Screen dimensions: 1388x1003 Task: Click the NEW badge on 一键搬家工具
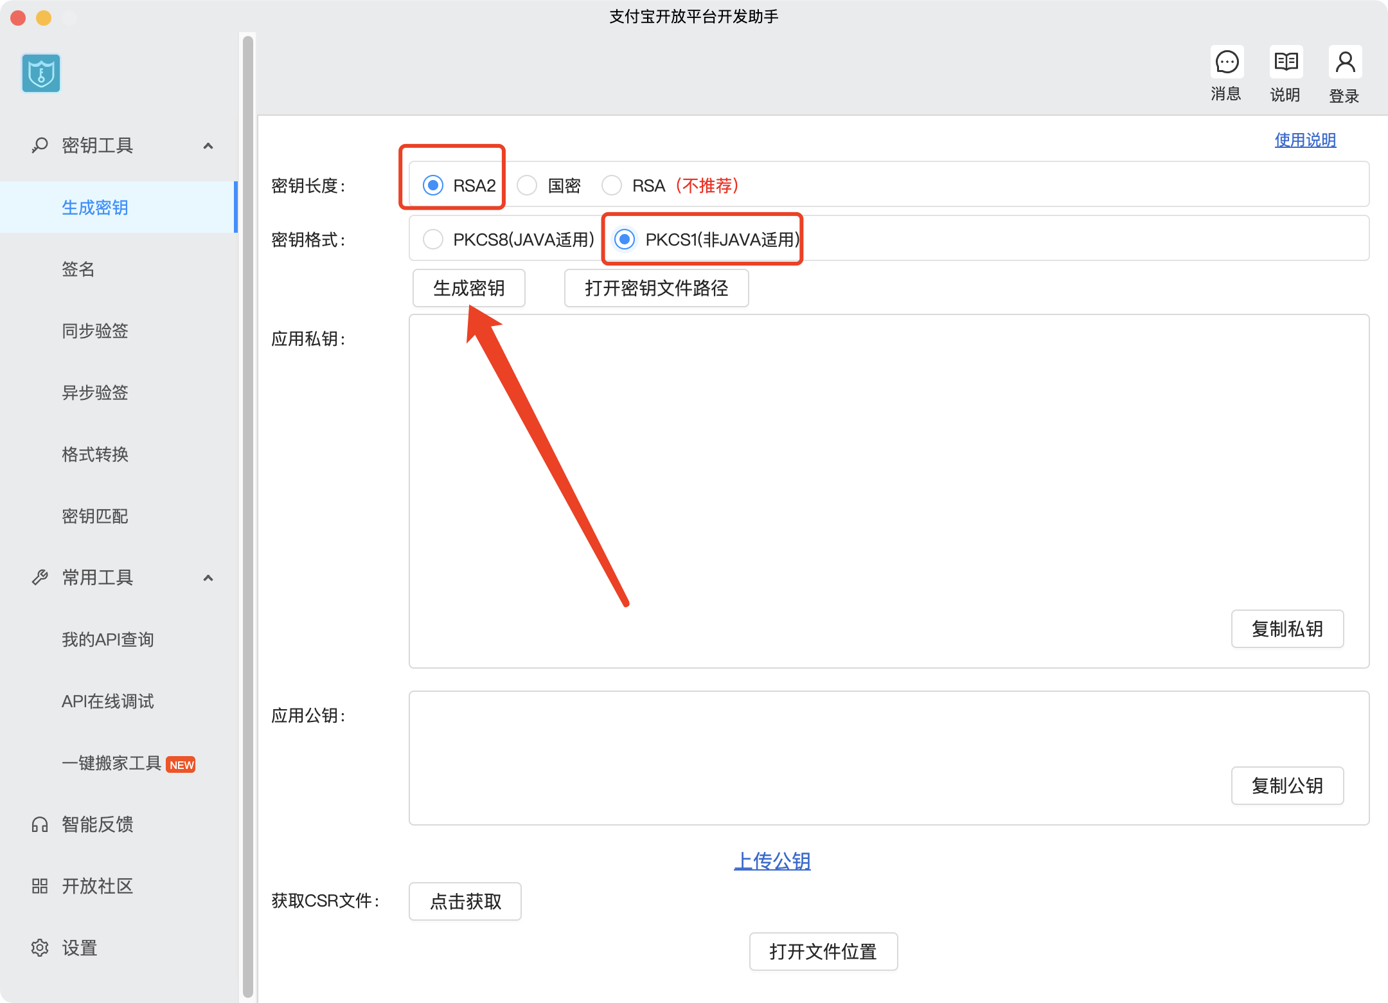pyautogui.click(x=181, y=764)
